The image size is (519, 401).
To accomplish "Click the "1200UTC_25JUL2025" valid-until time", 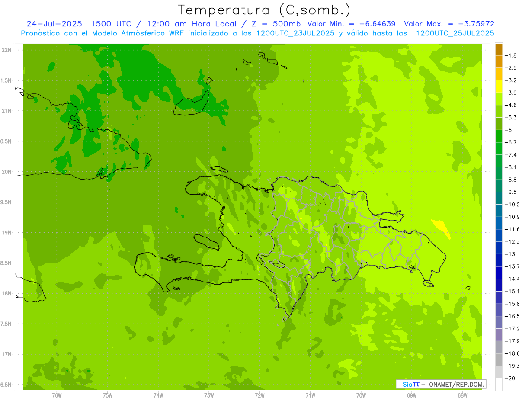I will click(455, 33).
